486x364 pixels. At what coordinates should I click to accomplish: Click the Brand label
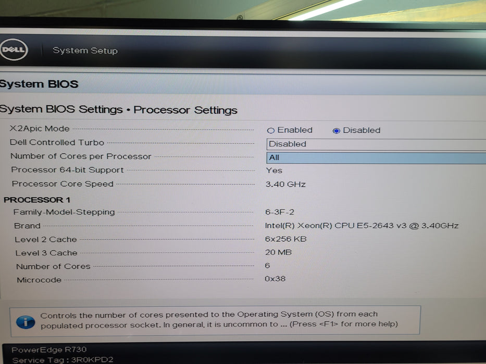coord(27,226)
